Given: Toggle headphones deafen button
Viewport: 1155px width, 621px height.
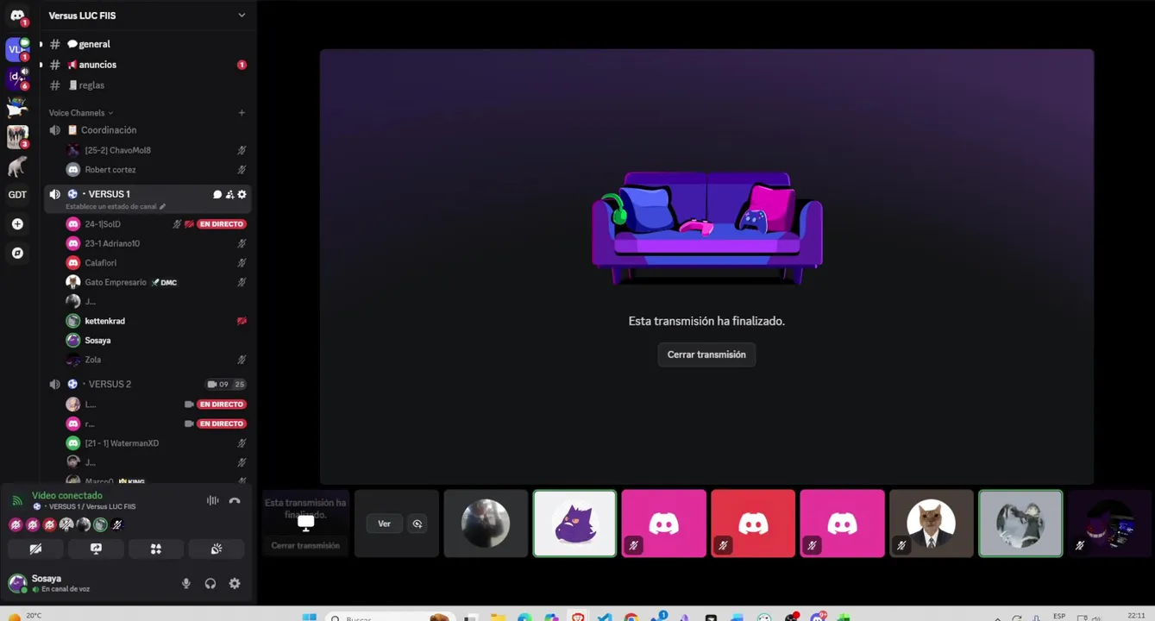Looking at the screenshot, I should [210, 584].
